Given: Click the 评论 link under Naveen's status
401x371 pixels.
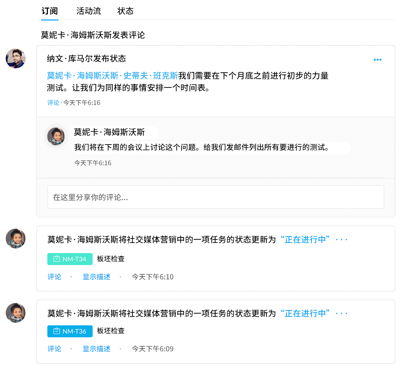Looking at the screenshot, I should [53, 103].
